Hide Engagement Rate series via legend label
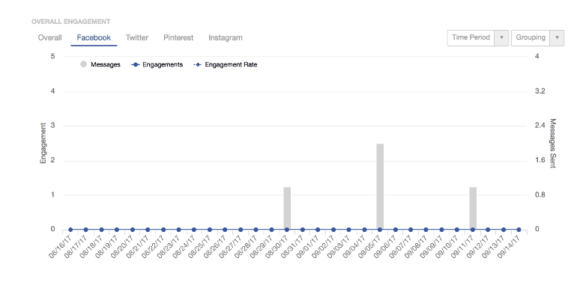The image size is (577, 303). (231, 64)
